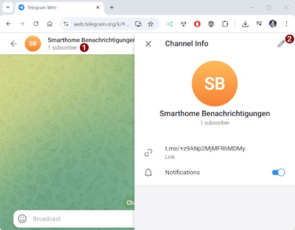
Task: Open the browser downloads icon
Action: [245, 24]
